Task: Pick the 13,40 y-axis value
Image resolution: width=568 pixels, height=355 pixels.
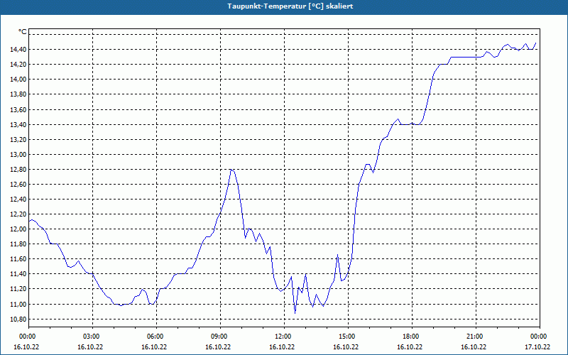Action: (x=18, y=125)
